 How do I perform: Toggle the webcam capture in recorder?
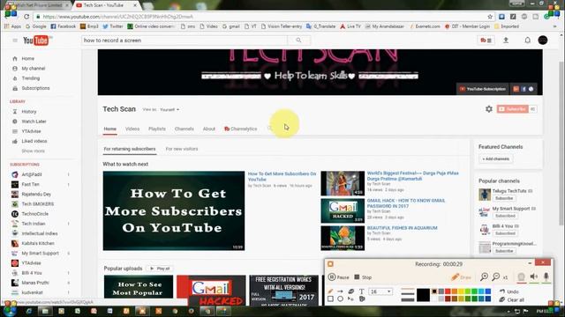coord(521,276)
